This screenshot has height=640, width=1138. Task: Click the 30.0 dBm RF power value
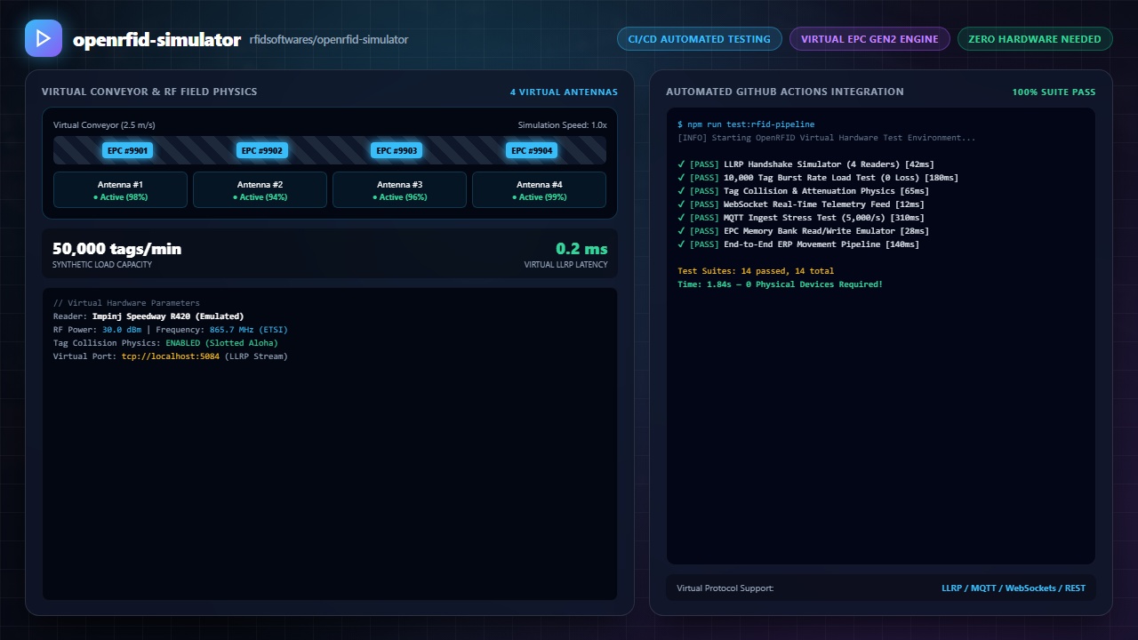tap(122, 329)
